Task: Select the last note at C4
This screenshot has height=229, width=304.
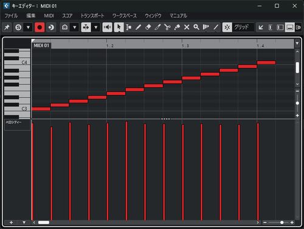Action: (266, 63)
